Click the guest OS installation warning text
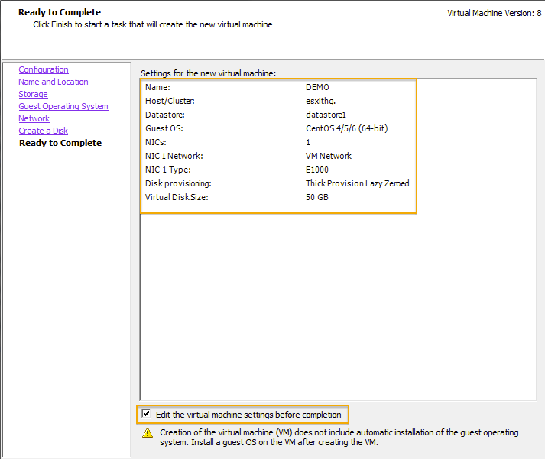Screen dimensions: 545x459 point(339,437)
